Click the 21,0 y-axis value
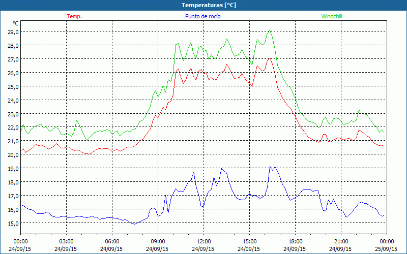 [13, 141]
